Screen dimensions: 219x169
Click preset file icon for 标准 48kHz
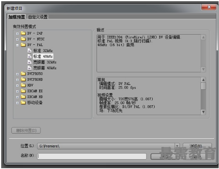coord(29,56)
